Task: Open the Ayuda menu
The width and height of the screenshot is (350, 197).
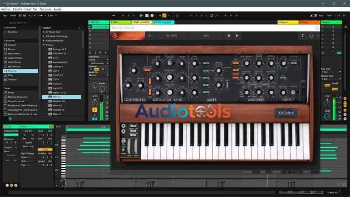Action: tap(57, 9)
